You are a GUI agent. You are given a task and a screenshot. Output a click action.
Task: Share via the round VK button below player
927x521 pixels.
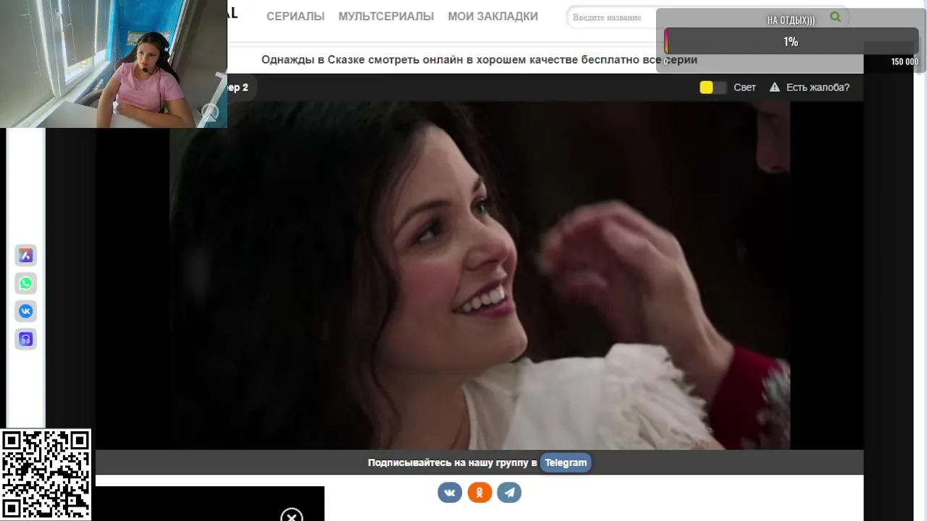click(x=450, y=493)
